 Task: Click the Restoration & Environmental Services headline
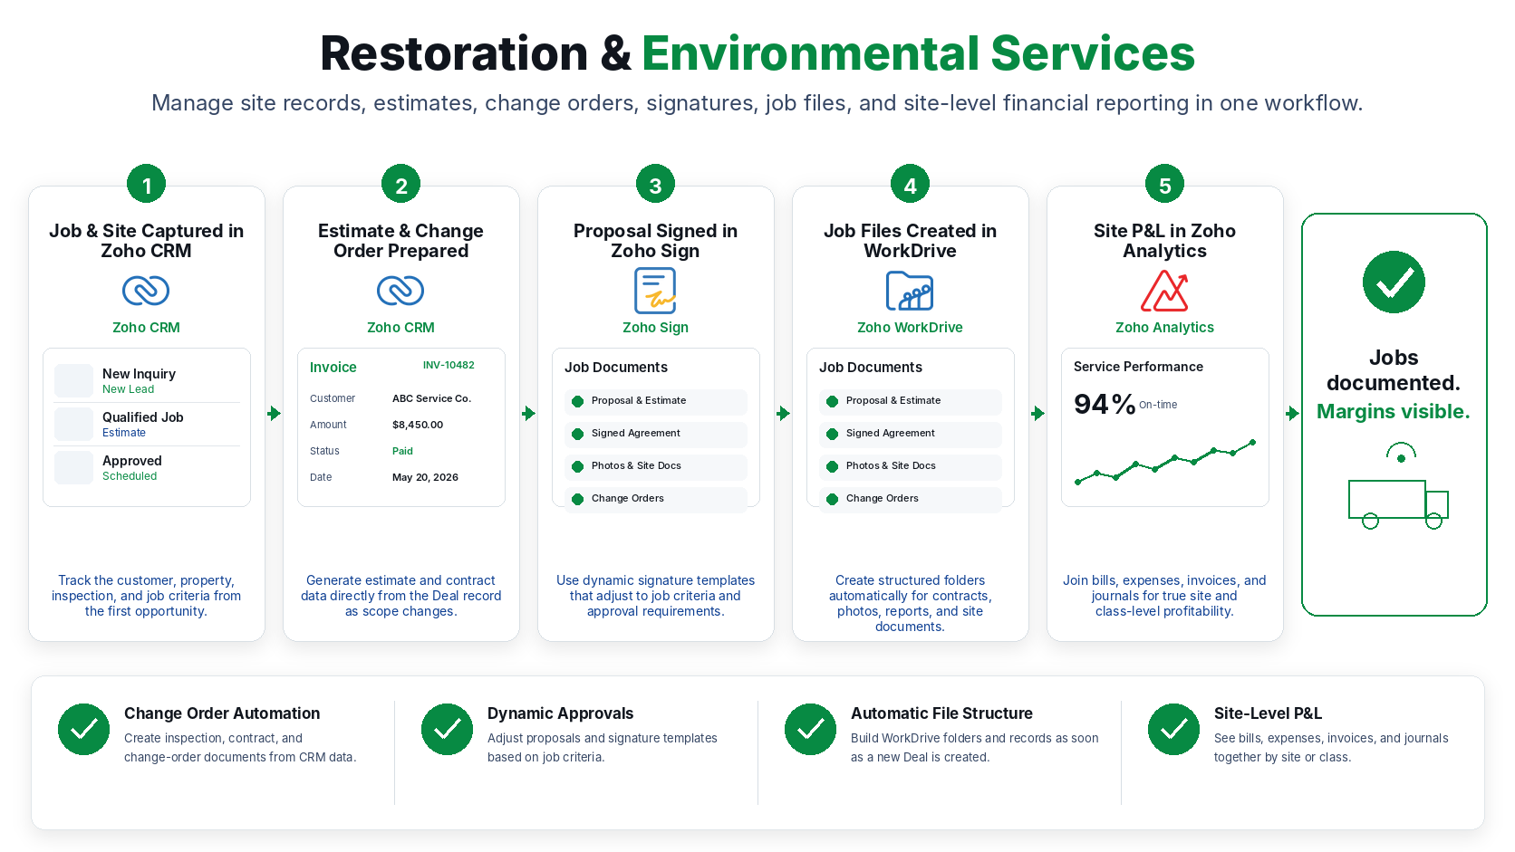point(757,53)
